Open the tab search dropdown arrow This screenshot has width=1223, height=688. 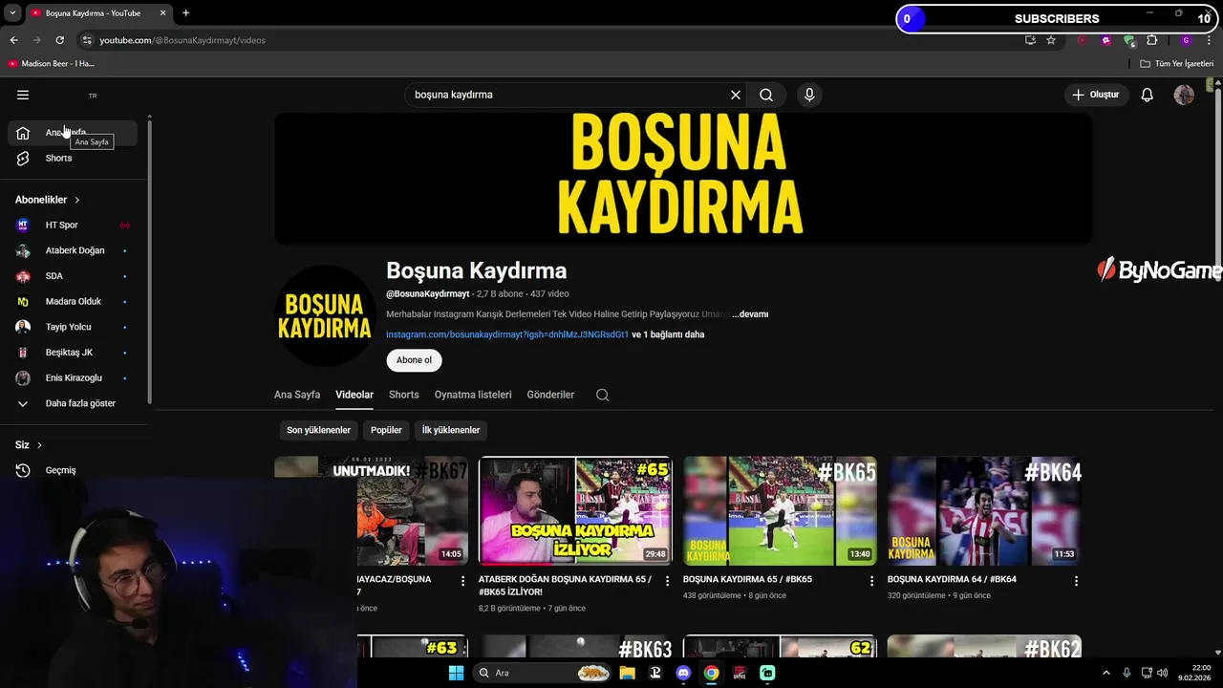12,13
